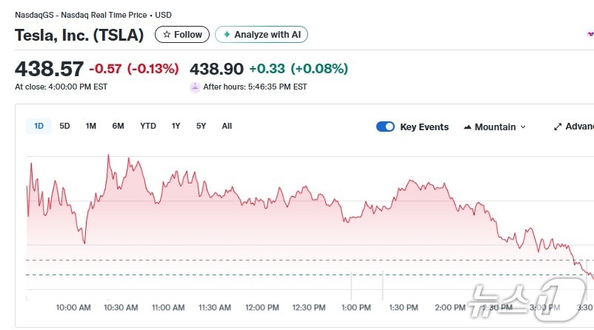
Task: Open the Mountain chart type dropdown
Action: coord(495,127)
